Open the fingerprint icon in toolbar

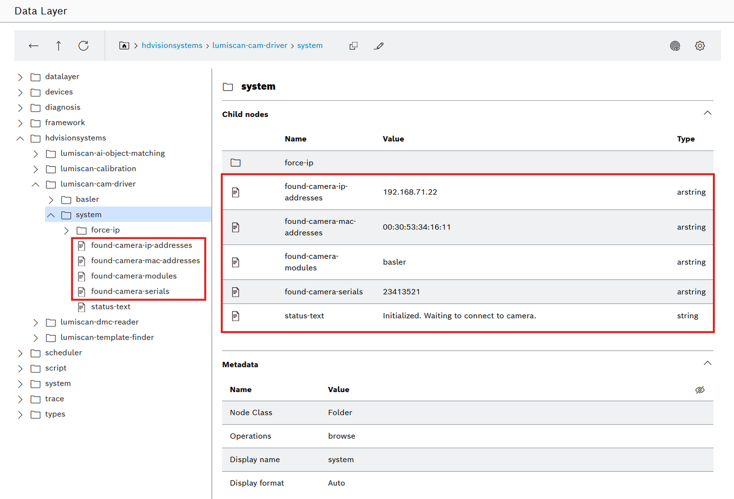click(675, 46)
